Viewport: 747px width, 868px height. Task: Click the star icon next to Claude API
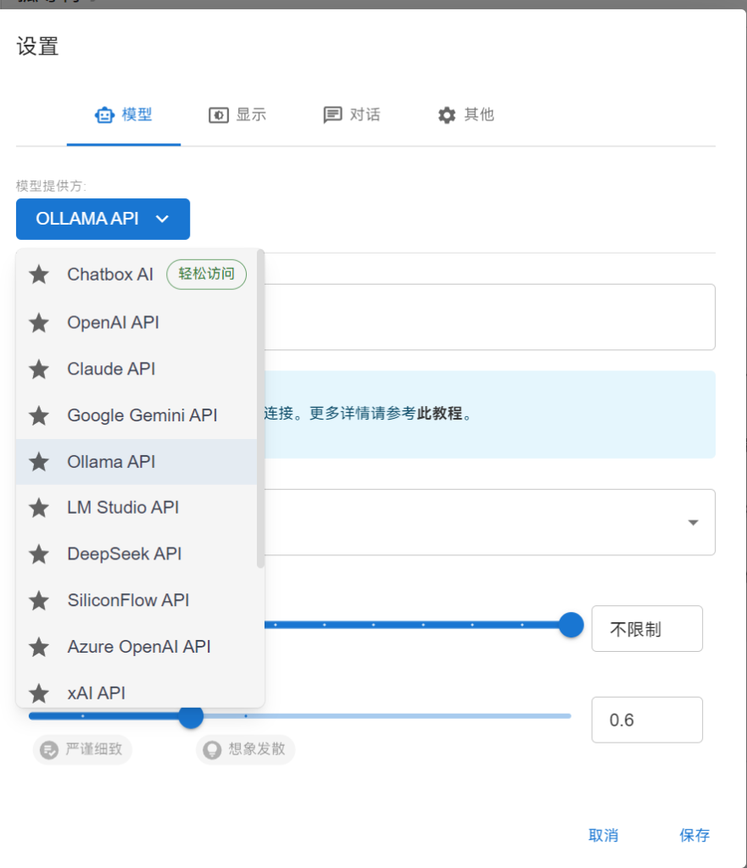click(39, 370)
